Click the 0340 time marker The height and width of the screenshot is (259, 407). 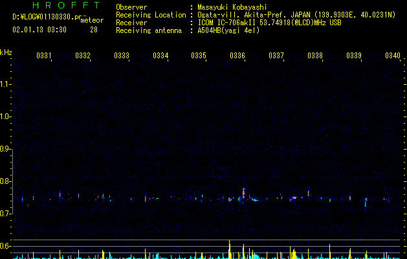[x=393, y=55]
